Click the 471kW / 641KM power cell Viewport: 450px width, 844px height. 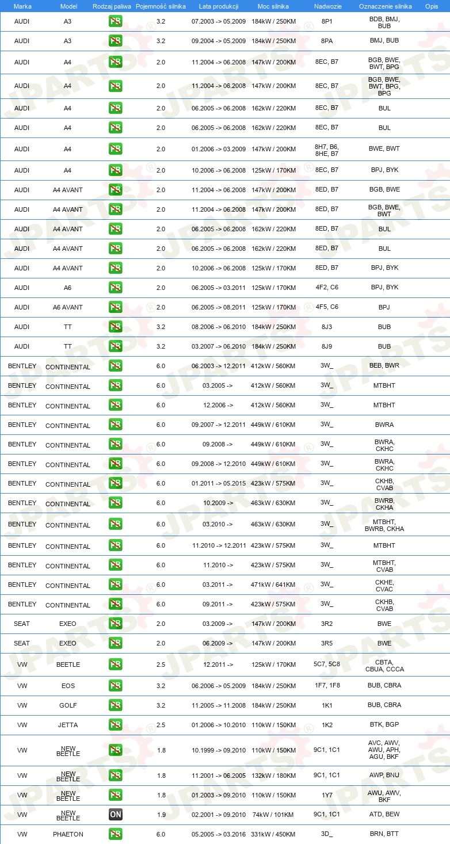pyautogui.click(x=273, y=585)
